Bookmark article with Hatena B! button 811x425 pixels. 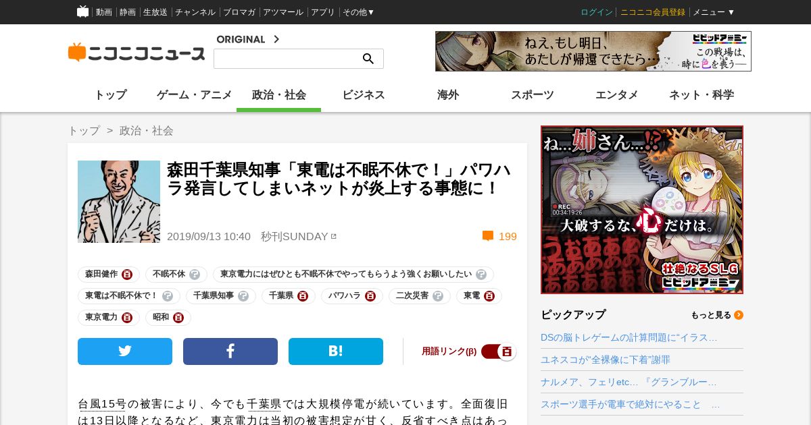336,351
